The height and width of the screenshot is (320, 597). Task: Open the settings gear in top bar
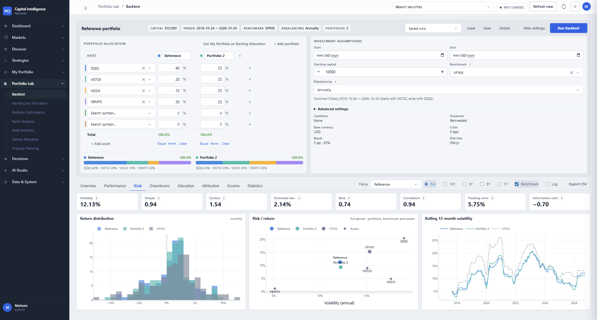click(x=575, y=7)
